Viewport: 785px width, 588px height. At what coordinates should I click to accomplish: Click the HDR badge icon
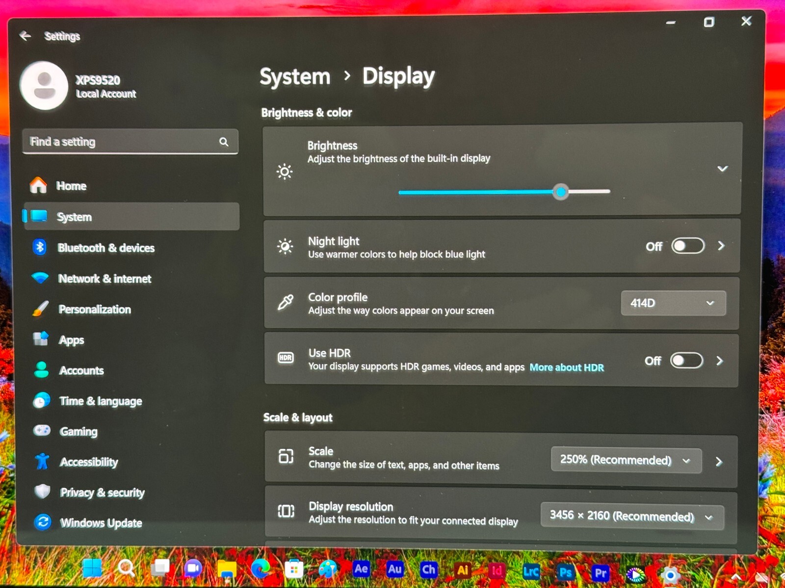[286, 358]
